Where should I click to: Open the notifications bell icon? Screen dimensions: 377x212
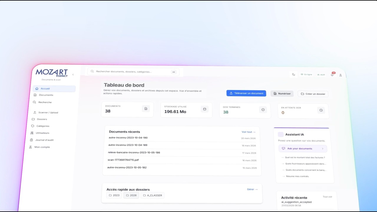(x=332, y=75)
